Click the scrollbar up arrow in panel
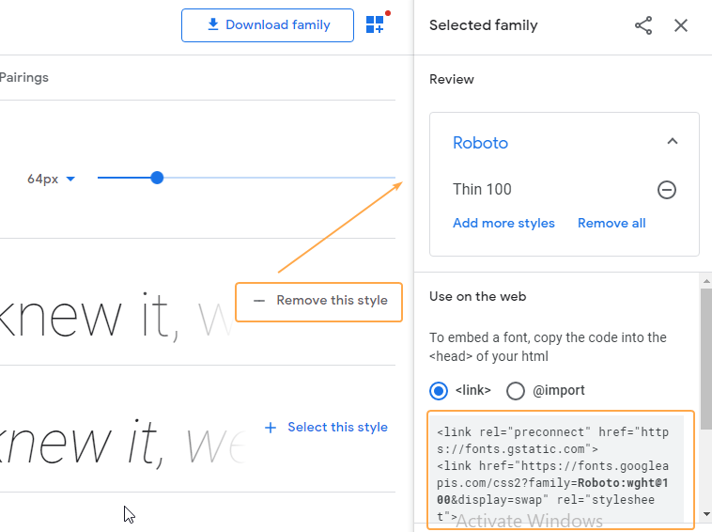Viewport: 712px width, 532px height. tap(706, 281)
